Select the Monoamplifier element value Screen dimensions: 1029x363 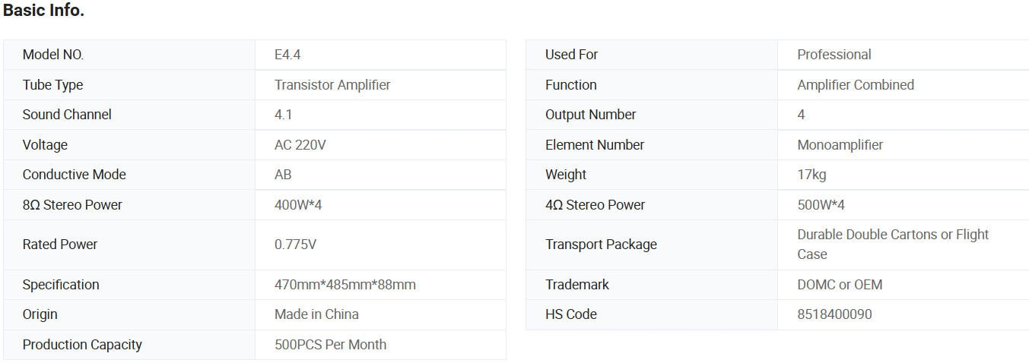(840, 145)
